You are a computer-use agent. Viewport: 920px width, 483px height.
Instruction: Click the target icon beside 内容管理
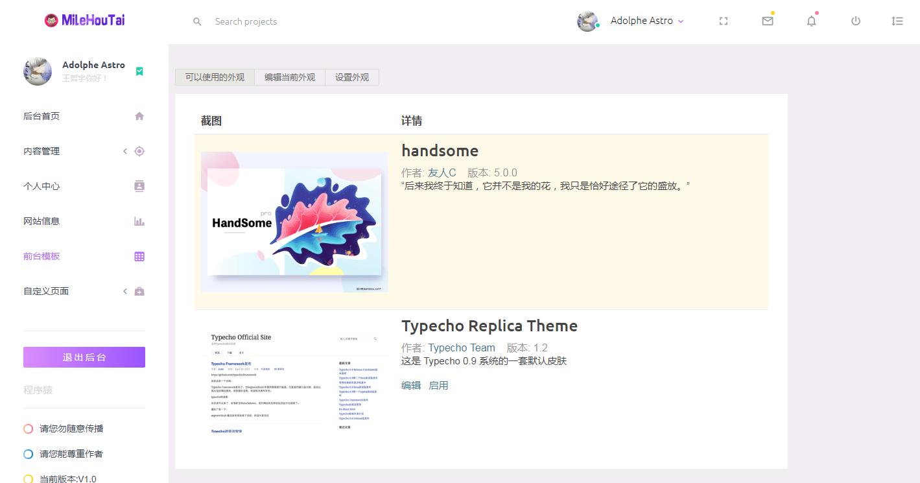click(x=139, y=151)
